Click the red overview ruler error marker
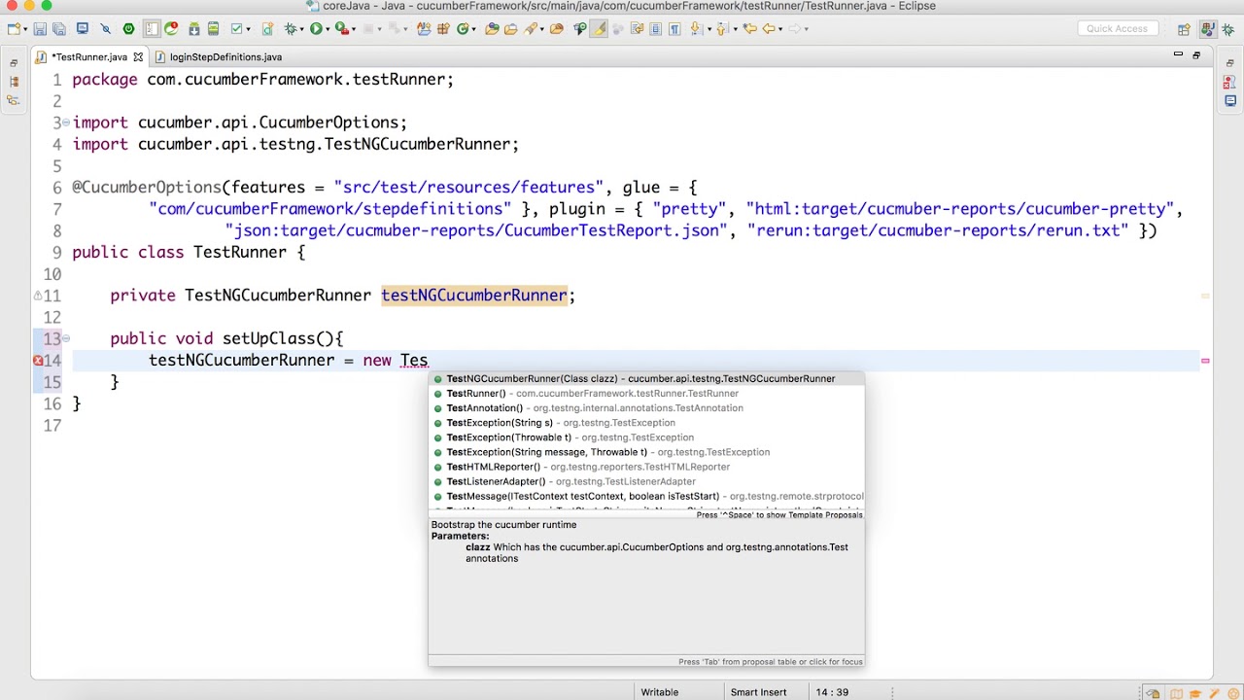Viewport: 1244px width, 700px height. (x=1205, y=361)
